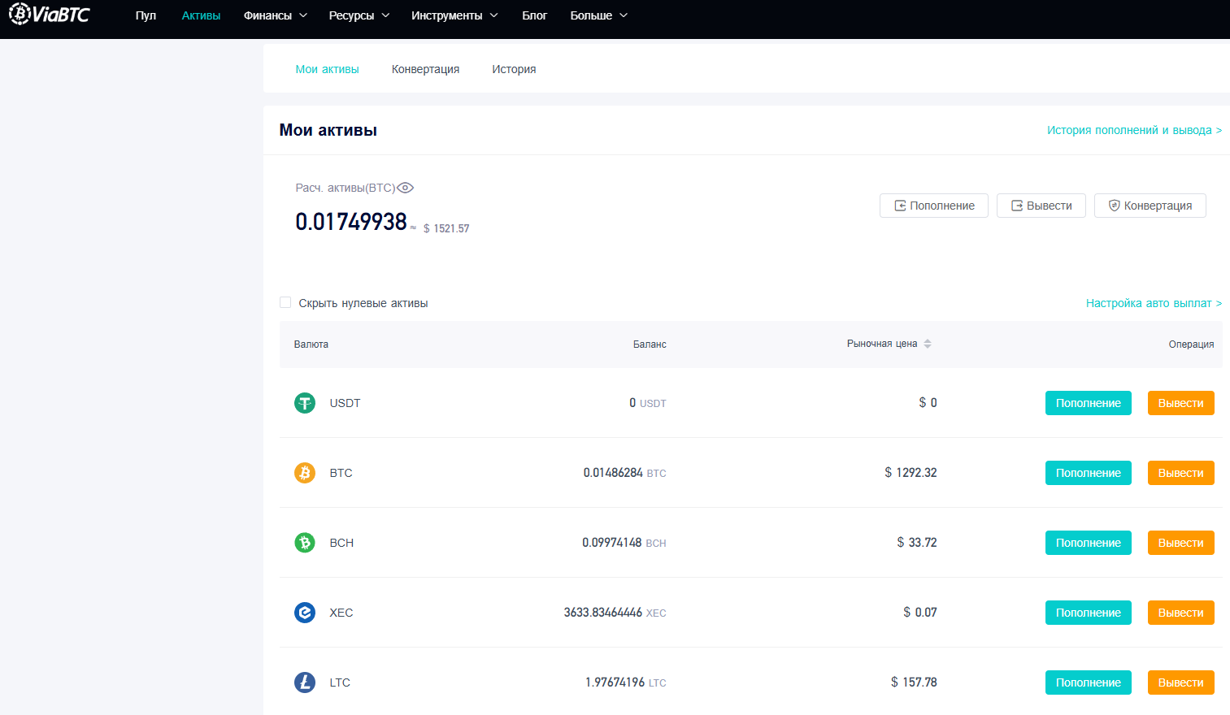Click the Баланс column header

click(x=650, y=344)
